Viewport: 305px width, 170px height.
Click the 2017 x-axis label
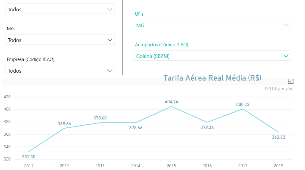click(x=243, y=166)
